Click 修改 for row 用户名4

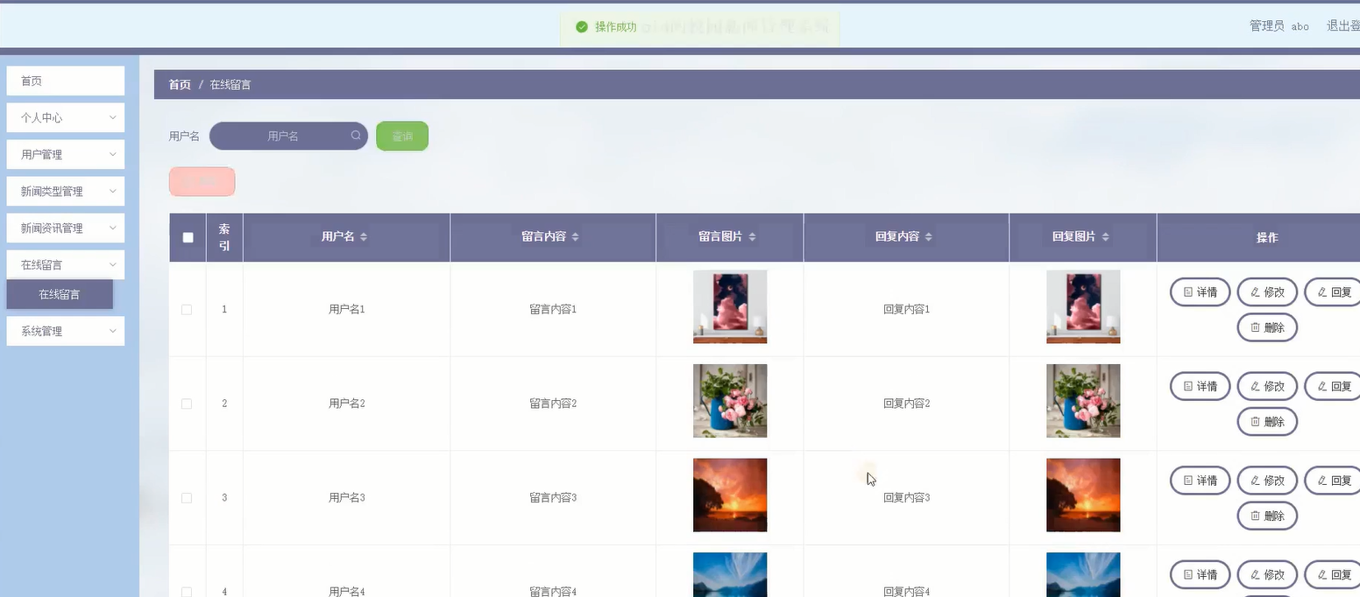(x=1267, y=575)
